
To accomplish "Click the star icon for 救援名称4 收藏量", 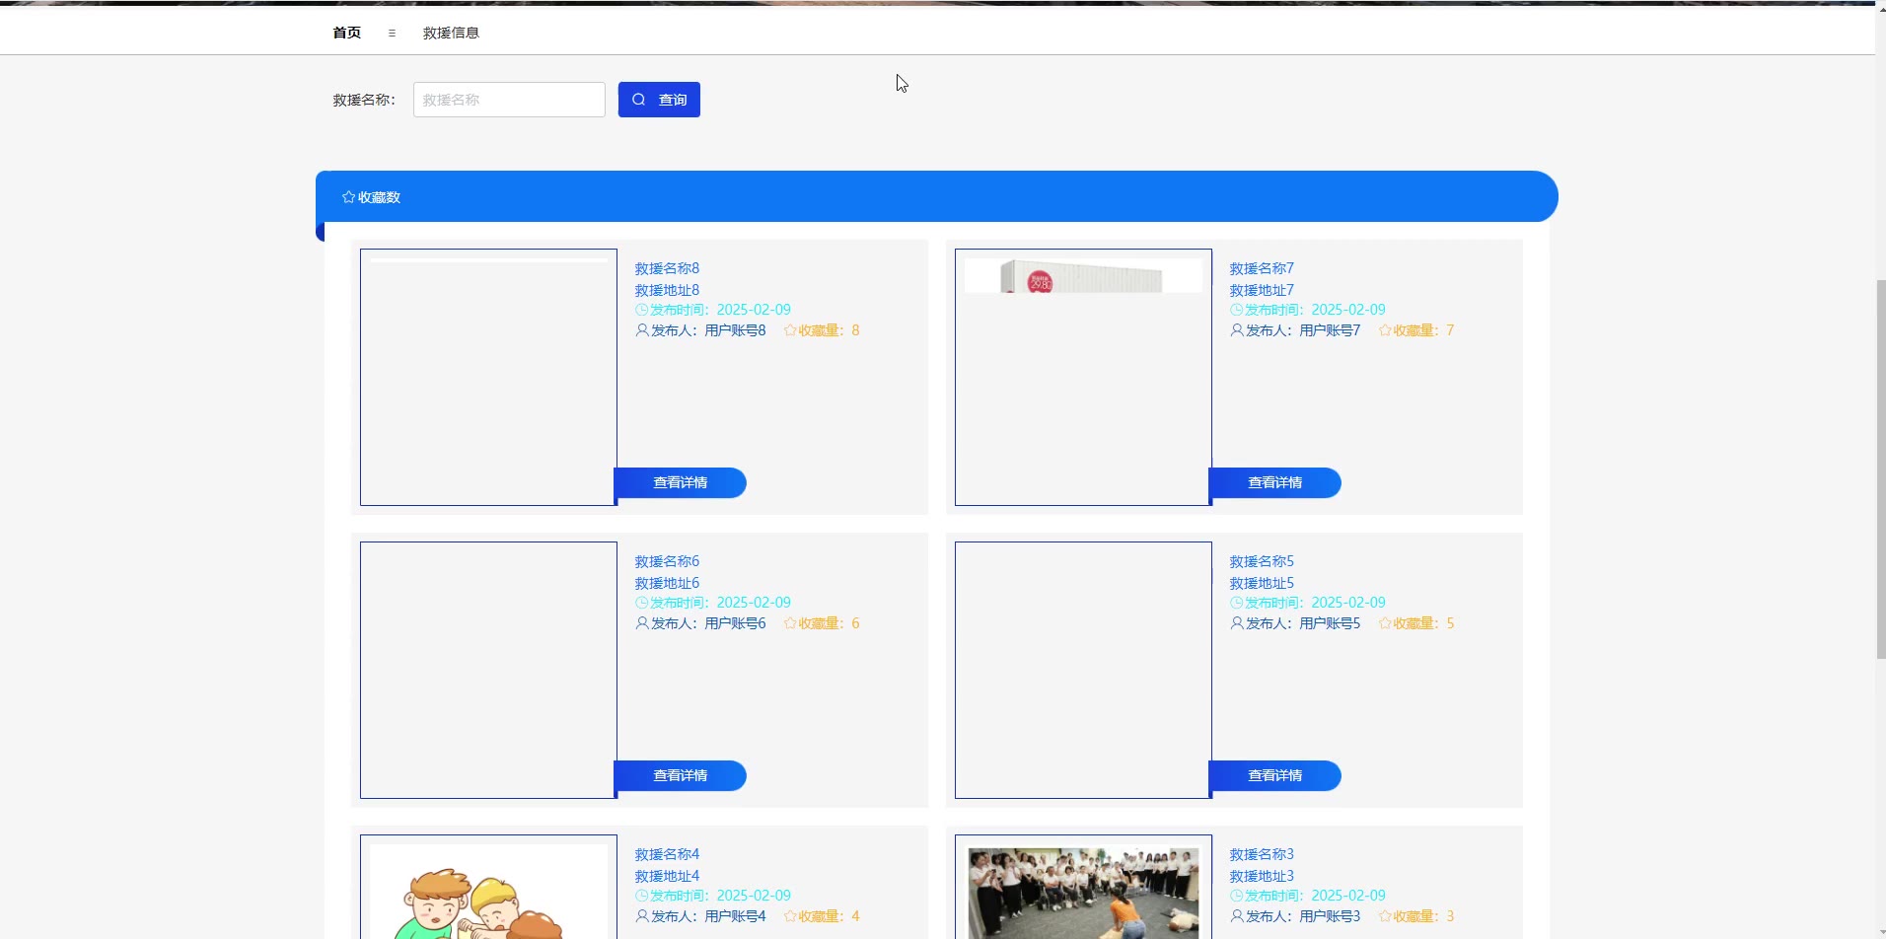I will pyautogui.click(x=790, y=916).
